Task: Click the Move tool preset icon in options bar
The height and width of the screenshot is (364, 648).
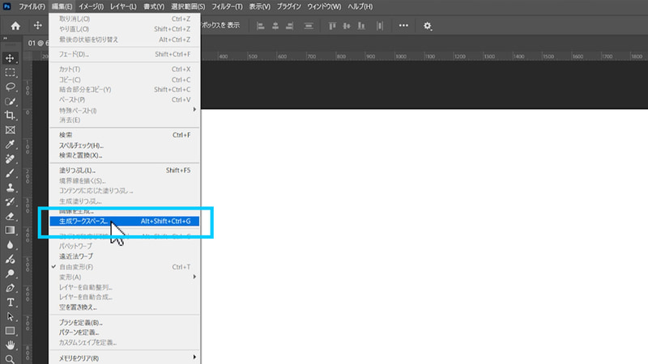Action: 37,26
